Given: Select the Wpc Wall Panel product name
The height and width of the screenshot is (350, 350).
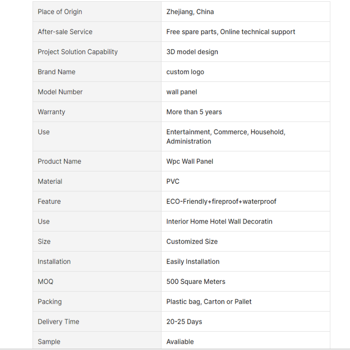Looking at the screenshot, I should click(190, 161).
